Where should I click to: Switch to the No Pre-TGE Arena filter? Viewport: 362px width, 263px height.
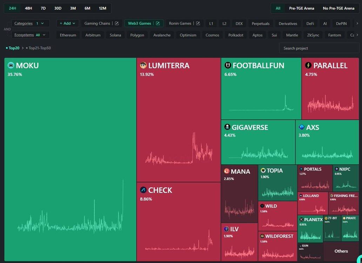(x=338, y=8)
